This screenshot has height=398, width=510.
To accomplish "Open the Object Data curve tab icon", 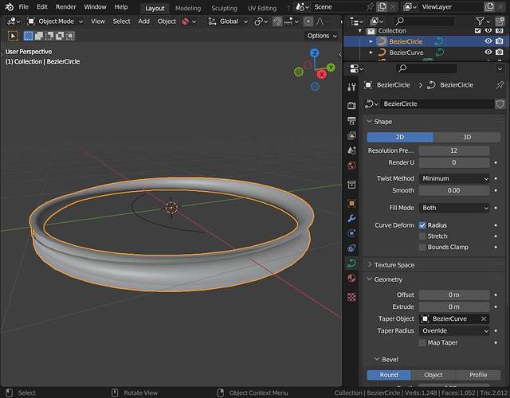I will point(351,263).
